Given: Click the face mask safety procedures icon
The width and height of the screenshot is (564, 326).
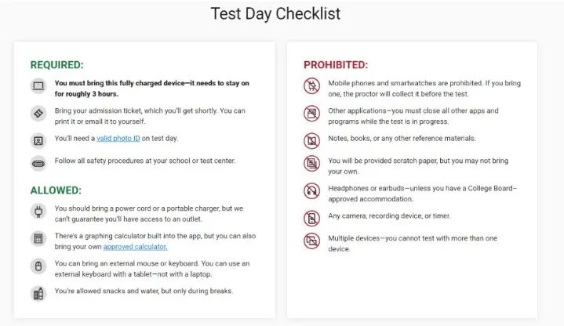Looking at the screenshot, I should [38, 164].
